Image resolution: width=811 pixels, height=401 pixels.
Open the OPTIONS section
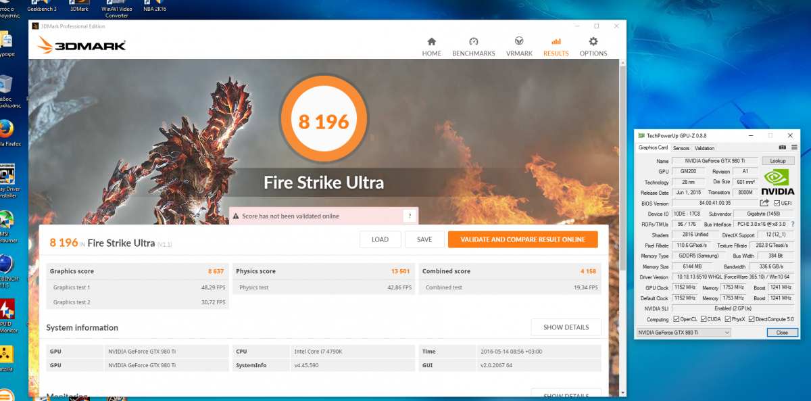[x=593, y=47]
